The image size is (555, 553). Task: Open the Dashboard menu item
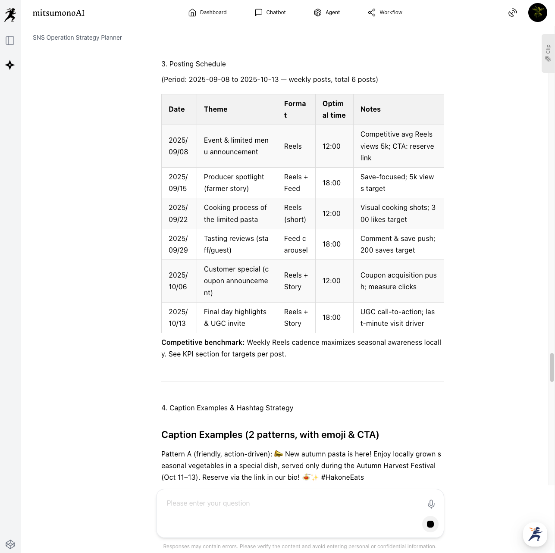[207, 12]
